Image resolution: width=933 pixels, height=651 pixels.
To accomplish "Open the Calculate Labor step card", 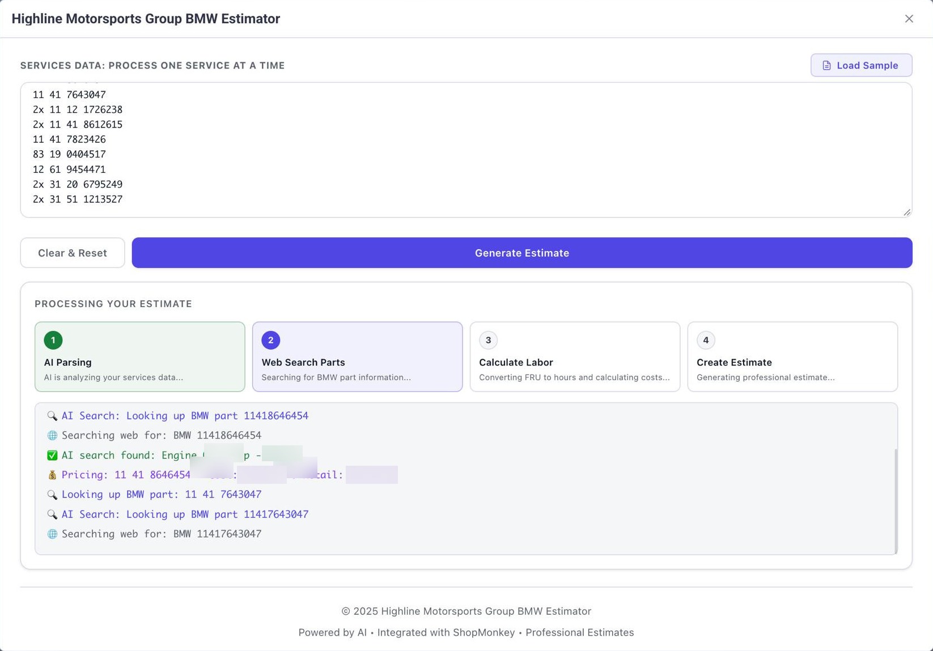I will tap(575, 357).
